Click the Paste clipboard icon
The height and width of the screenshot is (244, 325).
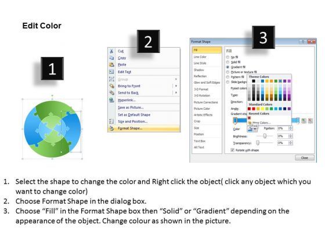tap(111, 64)
